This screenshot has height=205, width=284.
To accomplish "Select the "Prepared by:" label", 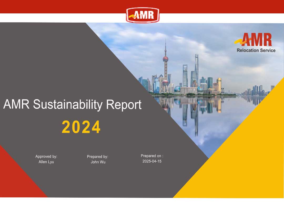I will click(x=98, y=157).
